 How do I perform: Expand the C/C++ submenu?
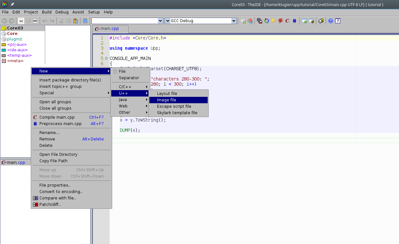129,87
